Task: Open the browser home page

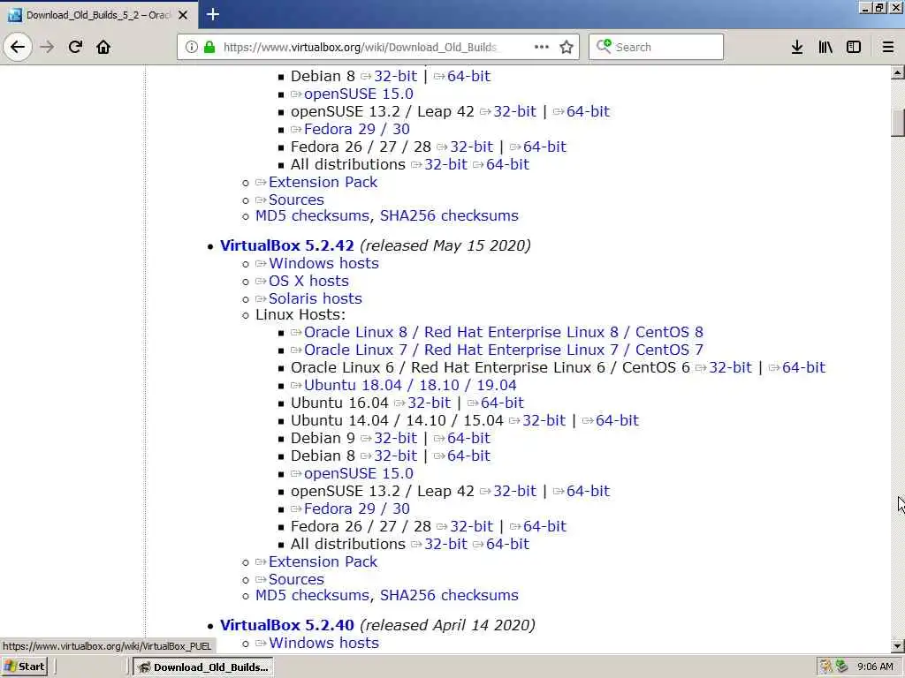Action: tap(103, 47)
